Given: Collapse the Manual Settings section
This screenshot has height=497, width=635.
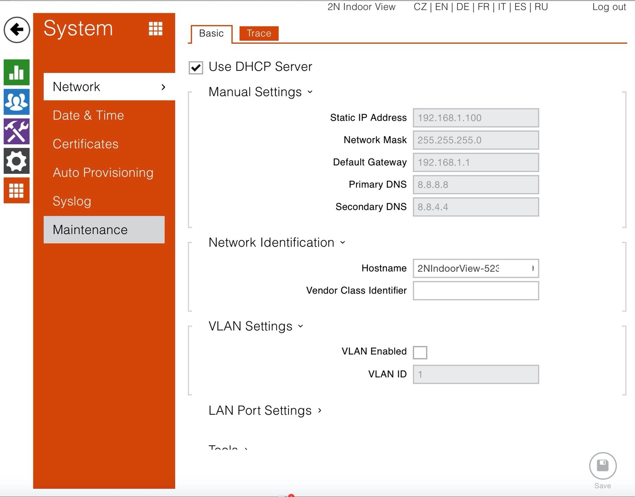Looking at the screenshot, I should click(x=260, y=92).
